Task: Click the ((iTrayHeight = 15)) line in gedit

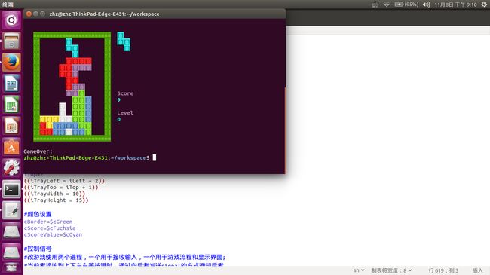Action: pyautogui.click(x=57, y=200)
